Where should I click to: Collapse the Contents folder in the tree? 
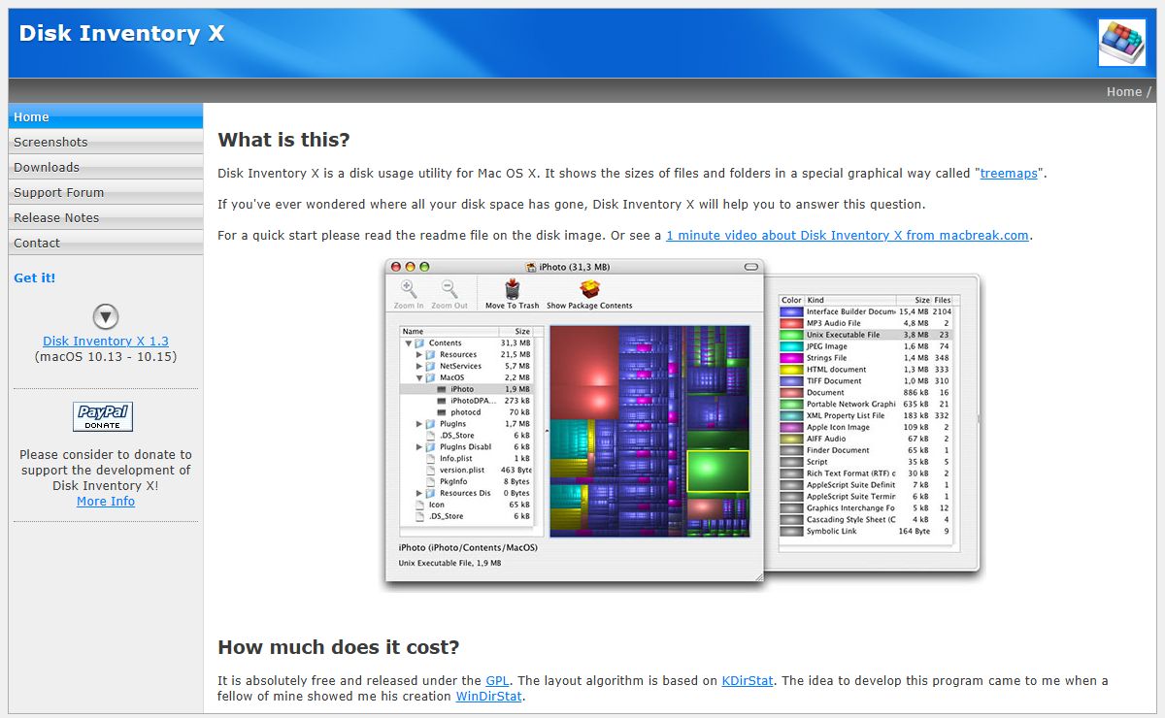coord(409,343)
